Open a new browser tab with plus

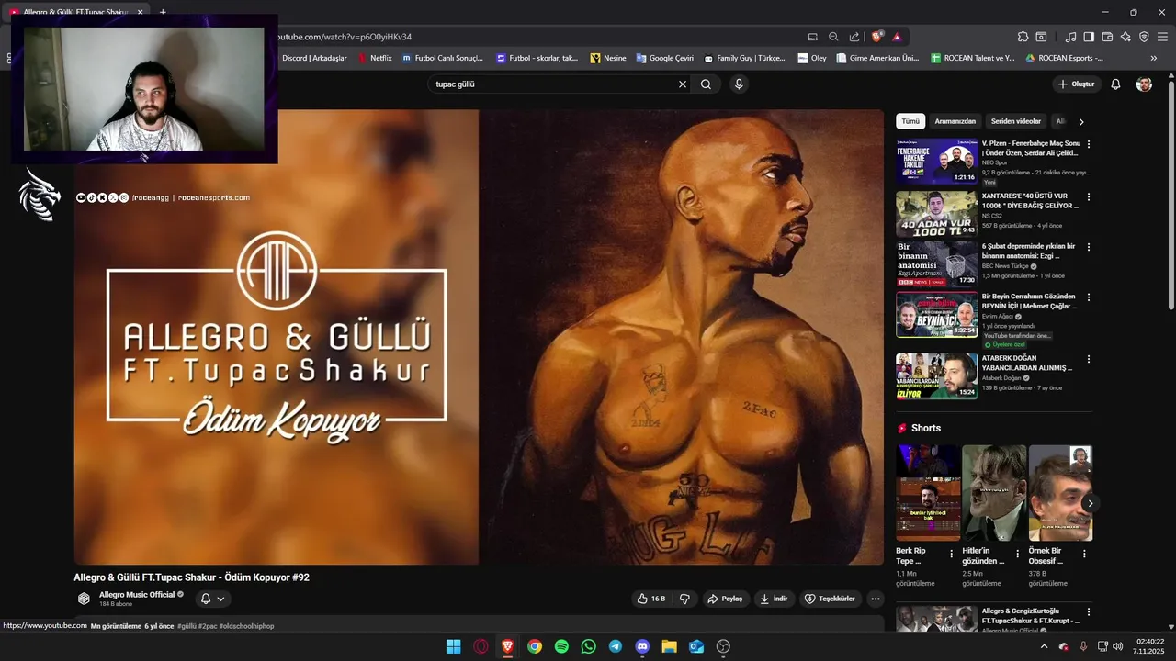[163, 12]
